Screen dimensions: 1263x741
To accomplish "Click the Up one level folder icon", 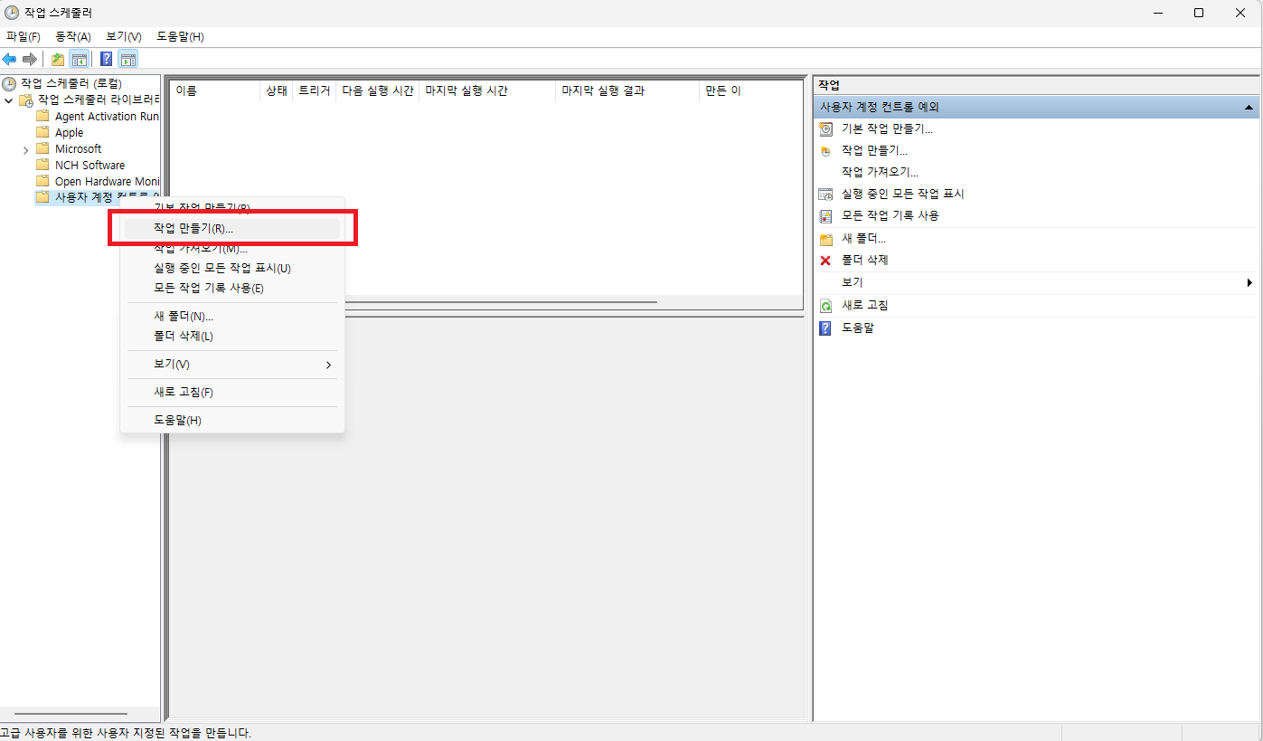I will click(58, 60).
